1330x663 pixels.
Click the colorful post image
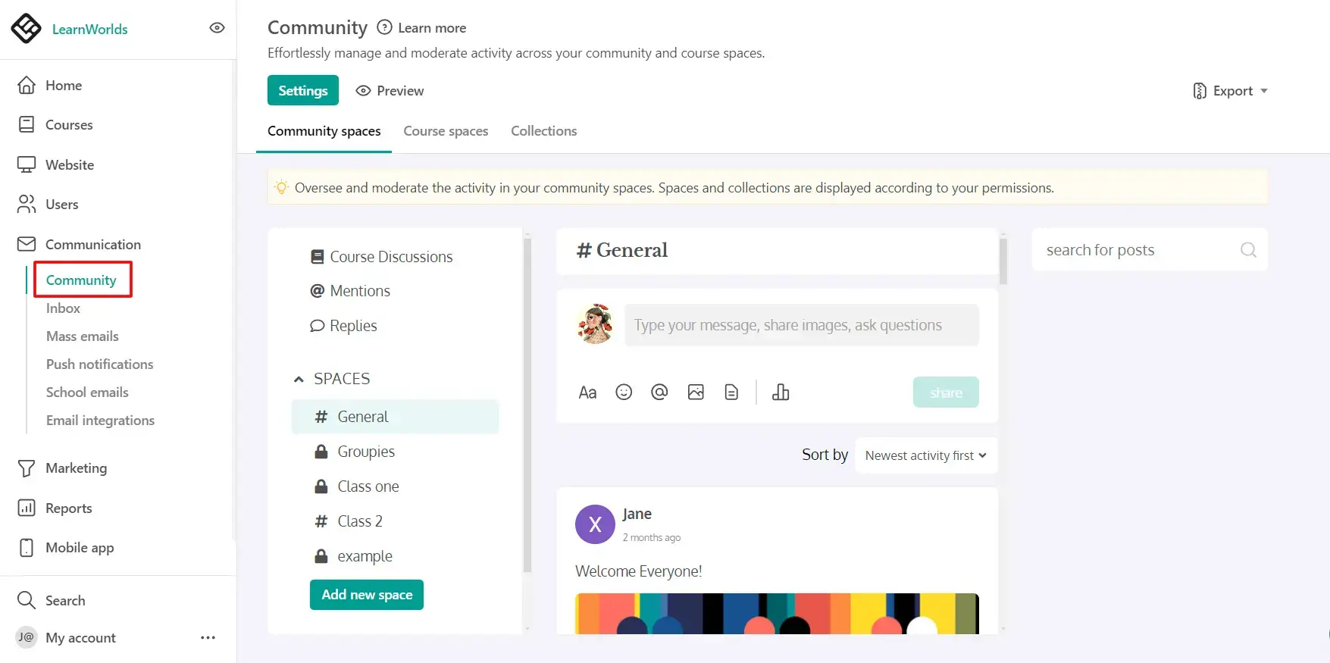(777, 614)
